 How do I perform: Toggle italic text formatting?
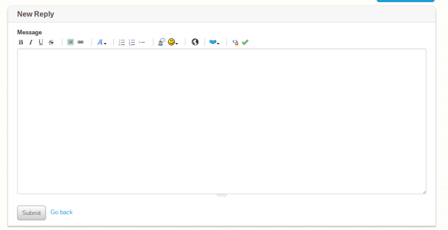pyautogui.click(x=31, y=43)
